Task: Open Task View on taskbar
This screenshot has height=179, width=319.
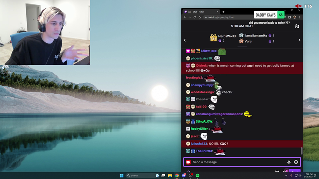Action: tap(163, 175)
